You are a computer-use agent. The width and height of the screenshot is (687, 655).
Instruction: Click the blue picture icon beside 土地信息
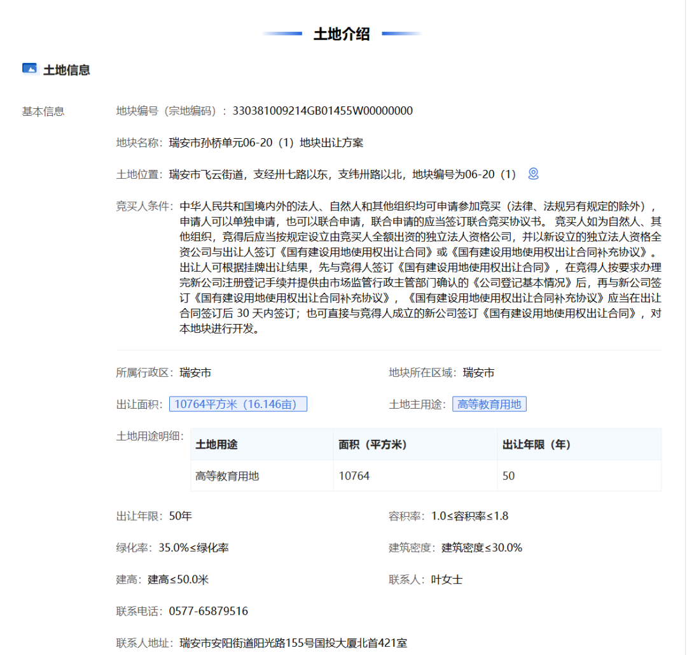29,69
